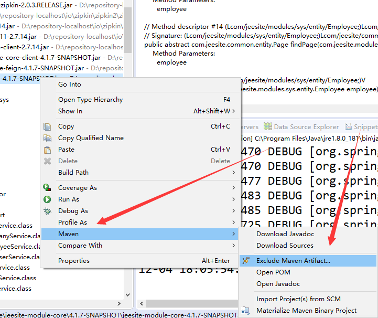Viewport: 378px width, 318px height.
Task: Click the grey Delete X icon
Action: pos(47,161)
